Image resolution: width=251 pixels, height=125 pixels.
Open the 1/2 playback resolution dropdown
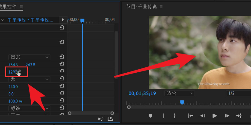238,93
